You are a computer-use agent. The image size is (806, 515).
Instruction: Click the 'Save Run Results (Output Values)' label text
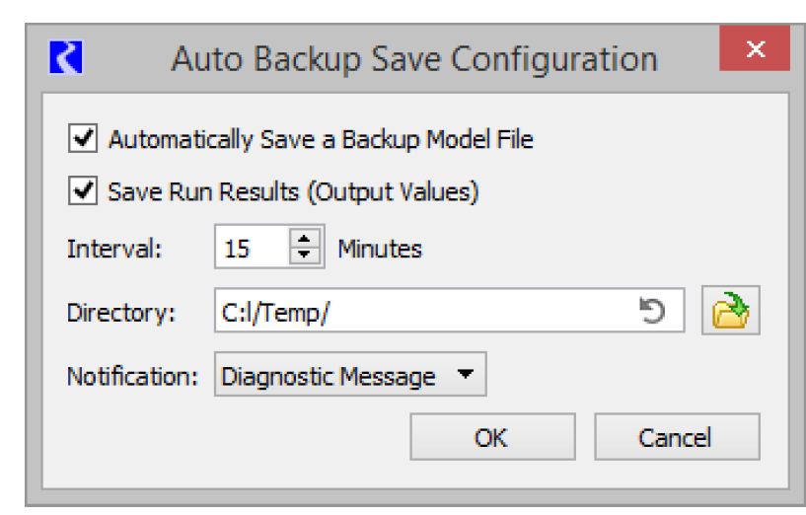[293, 191]
